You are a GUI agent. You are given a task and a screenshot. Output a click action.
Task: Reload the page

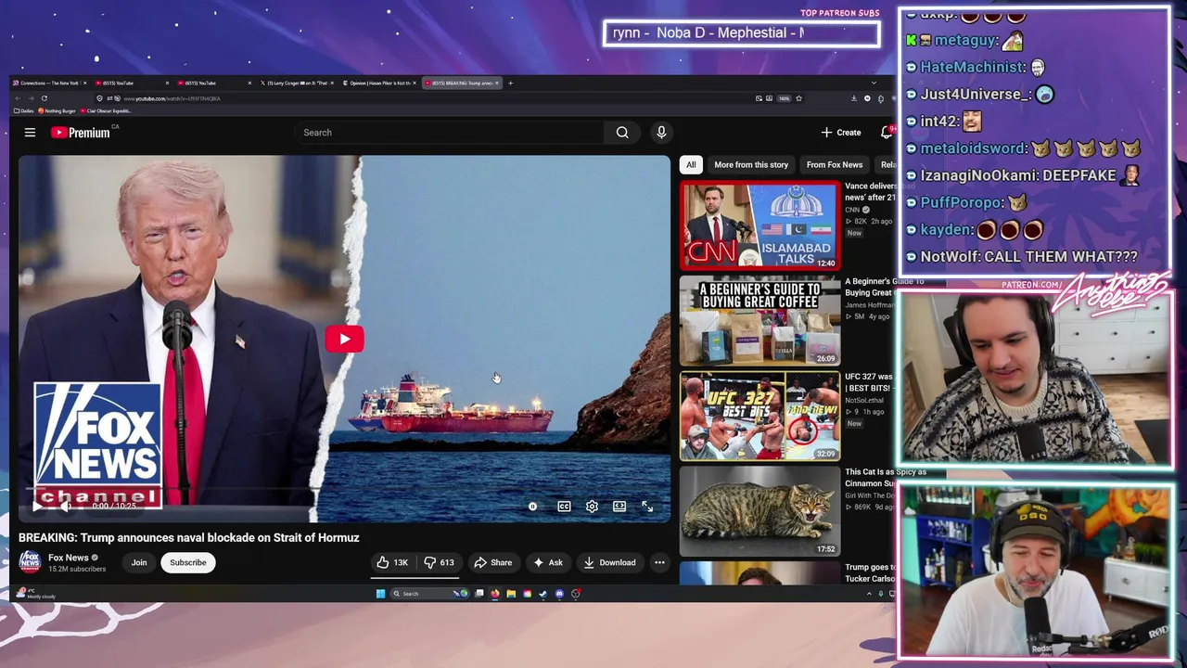click(45, 98)
